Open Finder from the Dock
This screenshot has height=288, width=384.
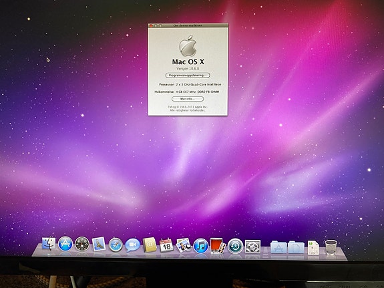click(49, 244)
